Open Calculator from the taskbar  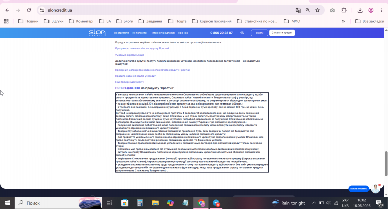pyautogui.click(x=140, y=203)
